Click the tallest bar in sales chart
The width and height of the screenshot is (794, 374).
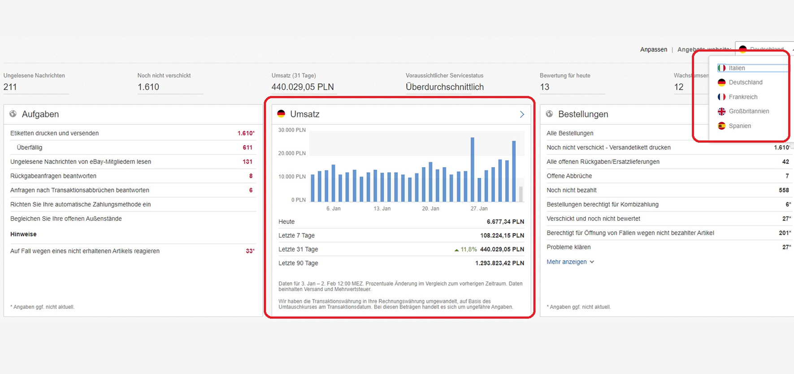click(472, 169)
